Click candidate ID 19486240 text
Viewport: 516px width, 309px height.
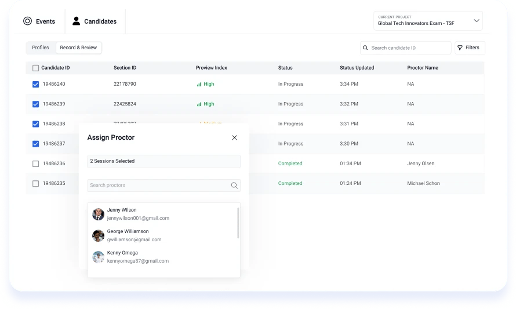(x=54, y=84)
